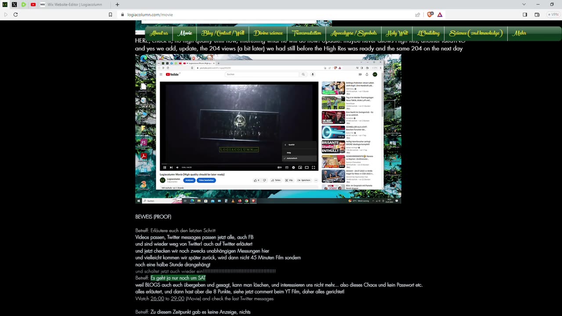Open the Transmutation menu item
Viewport: 562px width, 316px height.
click(306, 33)
